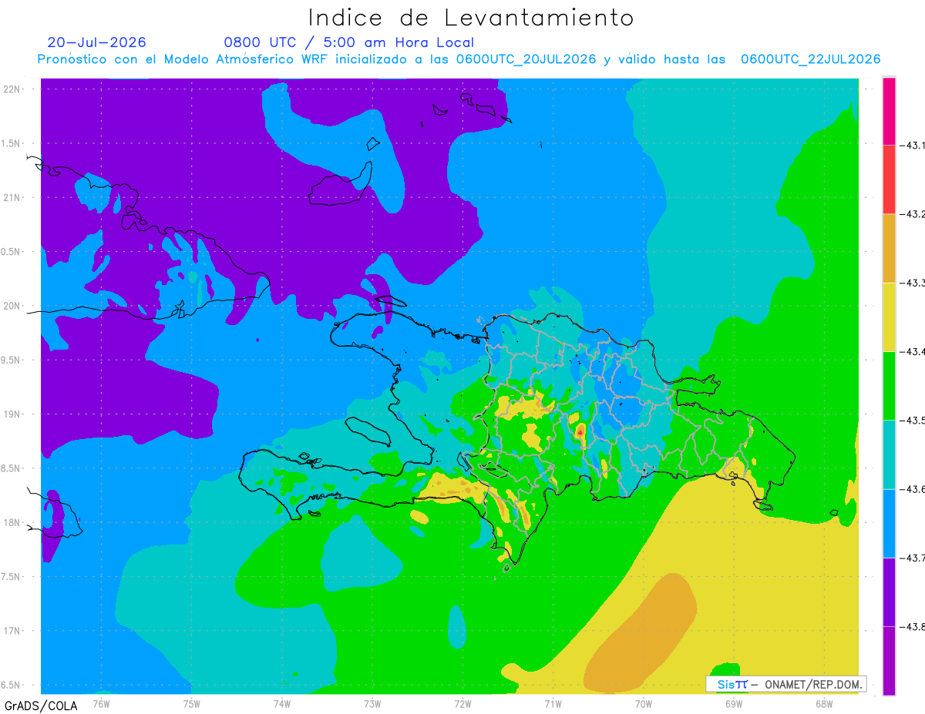This screenshot has height=714, width=925.
Task: Click the date '20-Jul-2026'
Action: 96,42
